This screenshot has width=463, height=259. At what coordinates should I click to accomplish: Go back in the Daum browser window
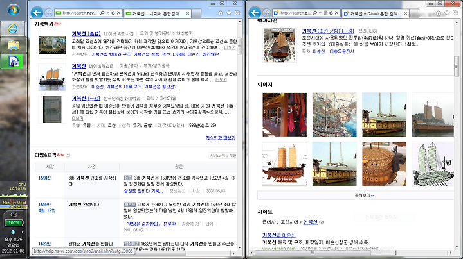pyautogui.click(x=255, y=13)
